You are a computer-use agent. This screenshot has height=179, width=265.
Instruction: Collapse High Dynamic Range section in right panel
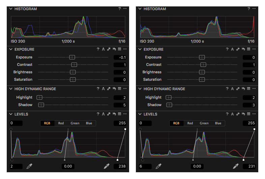coord(140,89)
